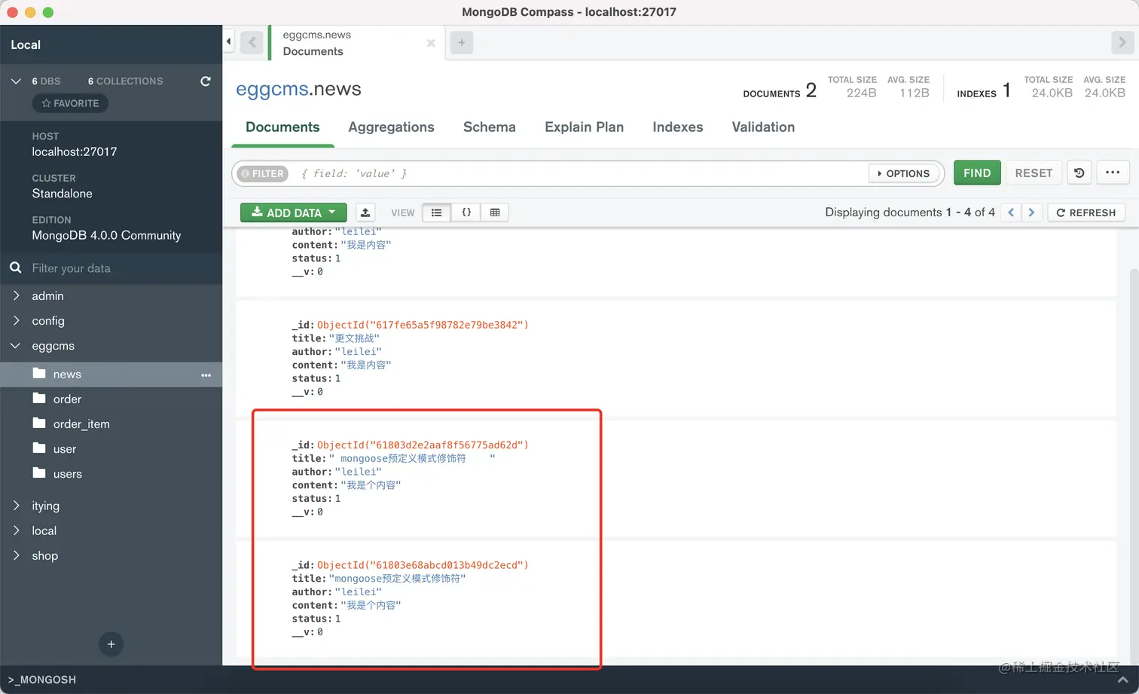Click the sidebar search magnifier icon
The height and width of the screenshot is (694, 1139).
click(x=15, y=268)
